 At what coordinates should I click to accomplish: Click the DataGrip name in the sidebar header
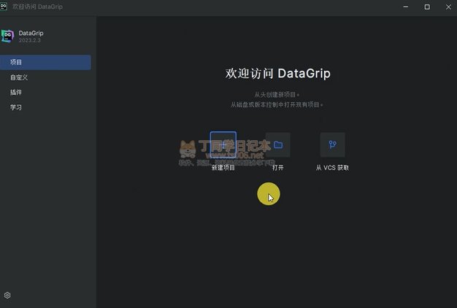[x=31, y=33]
